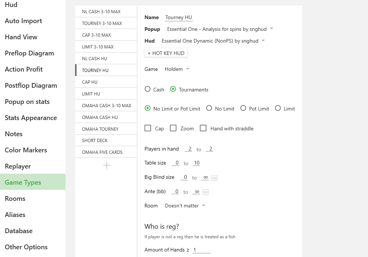Click Players in hand maximum field
Screen dimensions: 368x257
[x=209, y=149]
